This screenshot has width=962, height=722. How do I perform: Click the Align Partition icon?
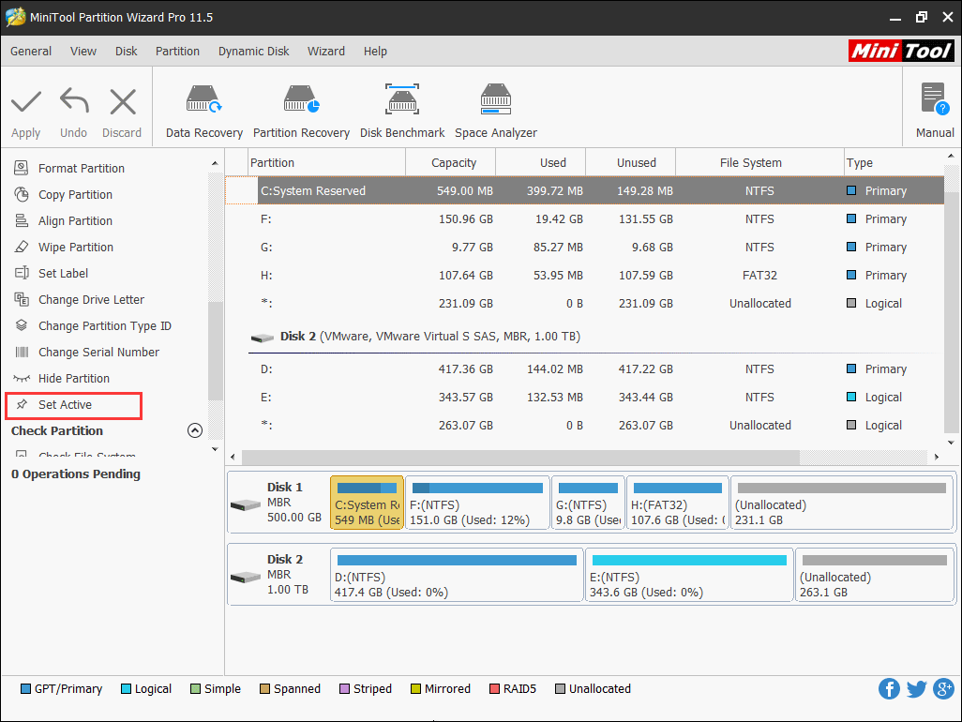[x=22, y=221]
